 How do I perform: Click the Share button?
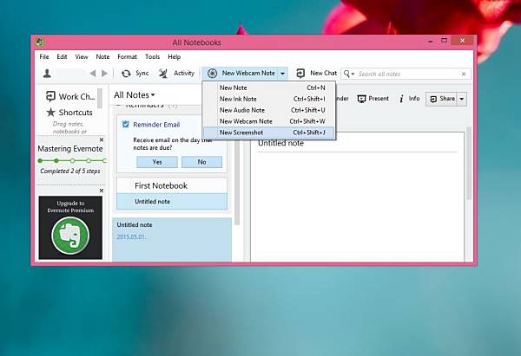pyautogui.click(x=442, y=99)
